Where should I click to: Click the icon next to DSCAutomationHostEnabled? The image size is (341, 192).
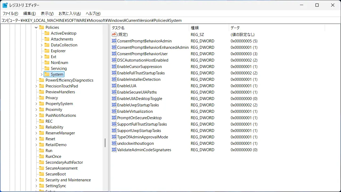click(114, 60)
